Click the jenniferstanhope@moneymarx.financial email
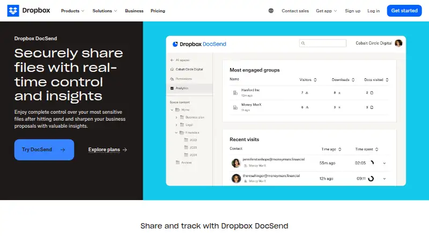This screenshot has height=236, width=429. coord(273,159)
